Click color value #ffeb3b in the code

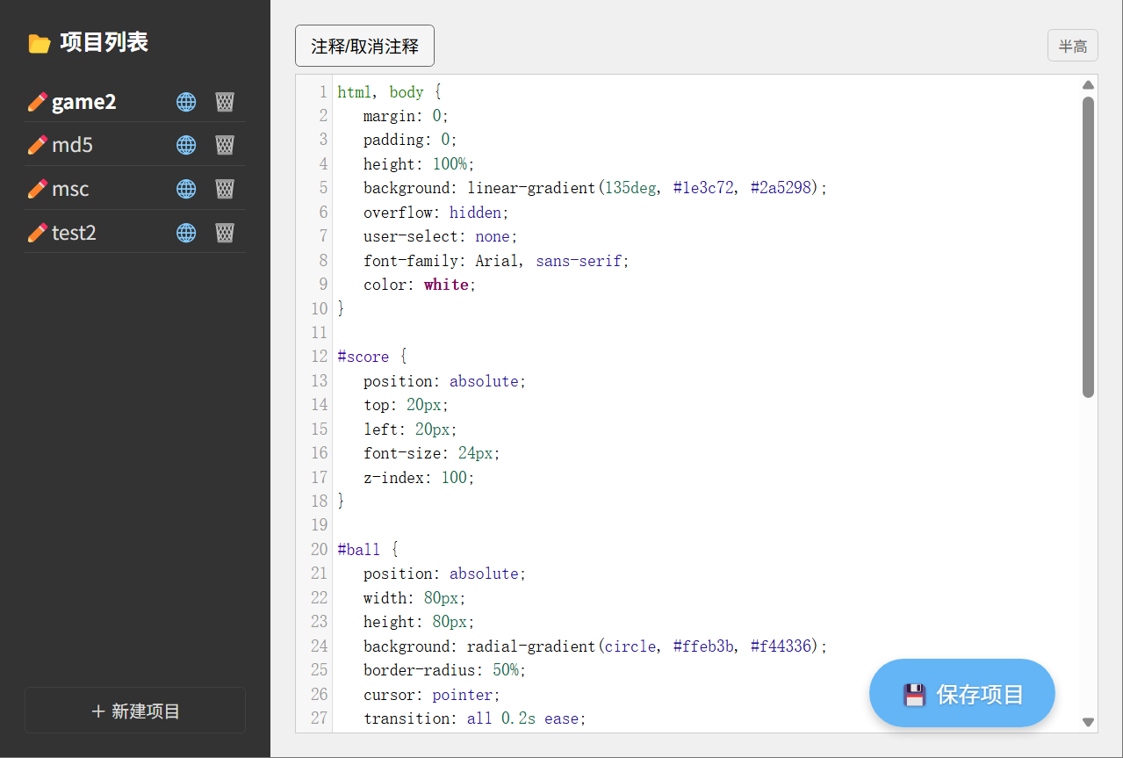click(x=704, y=646)
